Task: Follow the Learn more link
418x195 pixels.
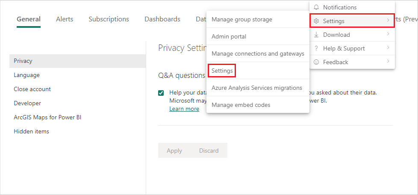Action: [x=184, y=109]
